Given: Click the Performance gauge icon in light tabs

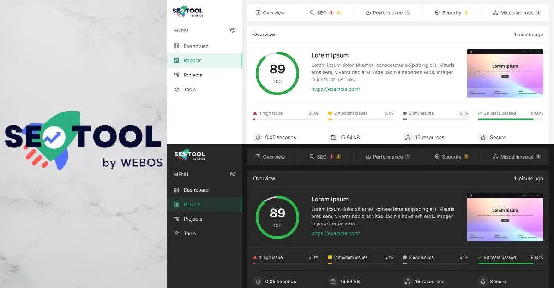Looking at the screenshot, I should 368,13.
